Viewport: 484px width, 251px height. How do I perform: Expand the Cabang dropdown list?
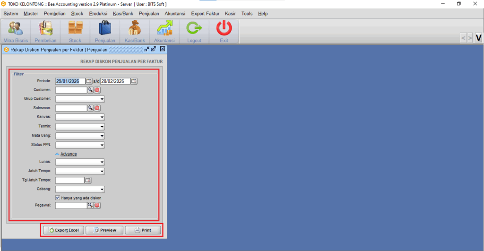[102, 190]
